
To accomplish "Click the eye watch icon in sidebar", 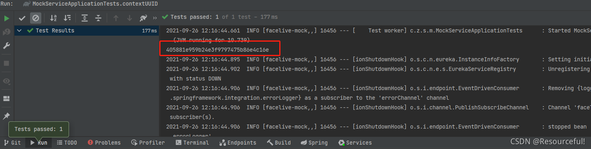I will [x=6, y=81].
